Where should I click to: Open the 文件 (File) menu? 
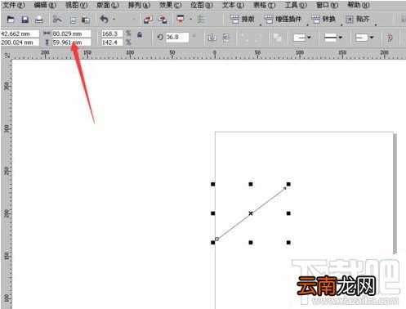(x=13, y=5)
